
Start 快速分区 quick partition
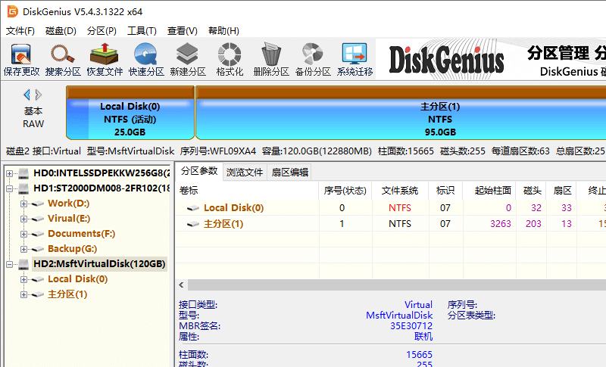[146, 60]
